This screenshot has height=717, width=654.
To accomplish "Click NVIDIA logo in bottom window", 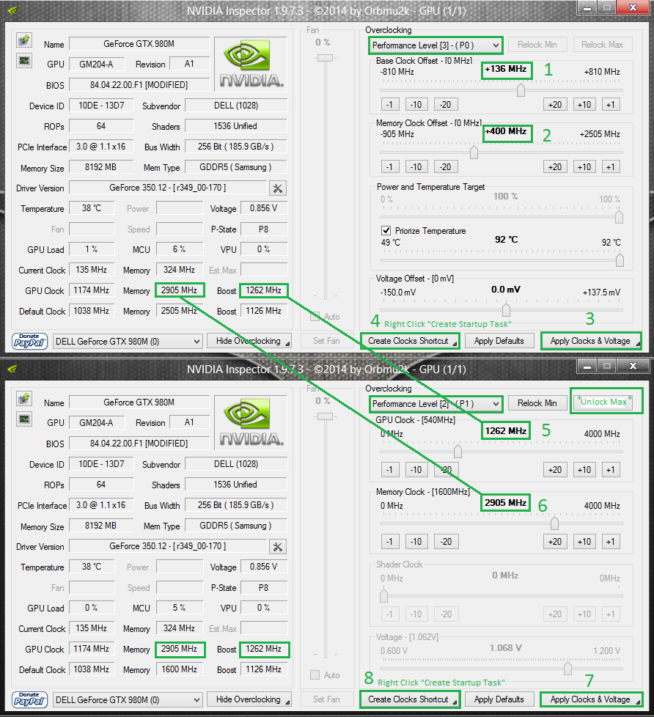I will 251,423.
